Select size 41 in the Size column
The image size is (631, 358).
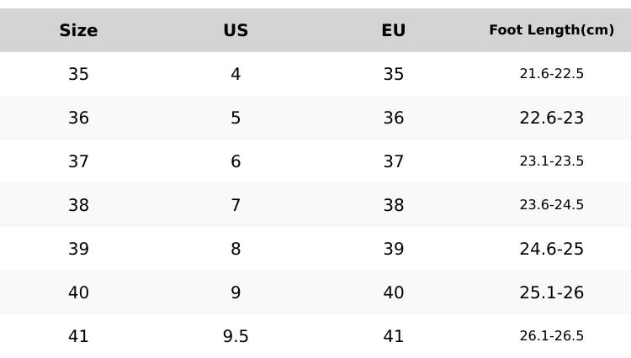78,336
